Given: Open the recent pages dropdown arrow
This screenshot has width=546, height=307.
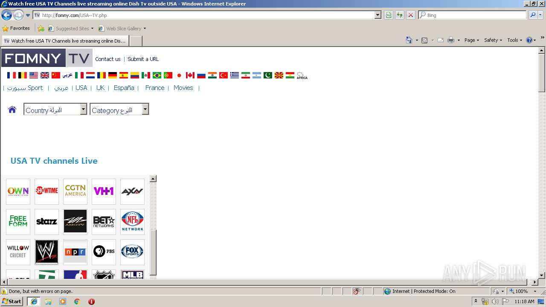Looking at the screenshot, I should (x=28, y=15).
